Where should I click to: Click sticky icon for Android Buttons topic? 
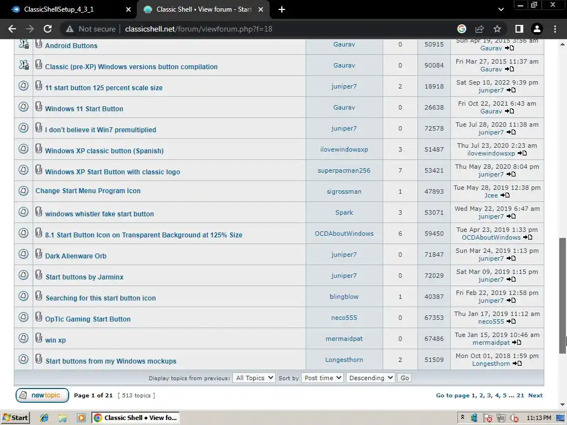[23, 44]
